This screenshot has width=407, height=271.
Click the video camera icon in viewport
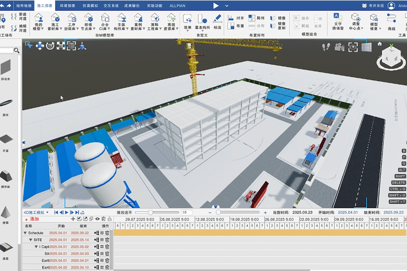pos(339,47)
